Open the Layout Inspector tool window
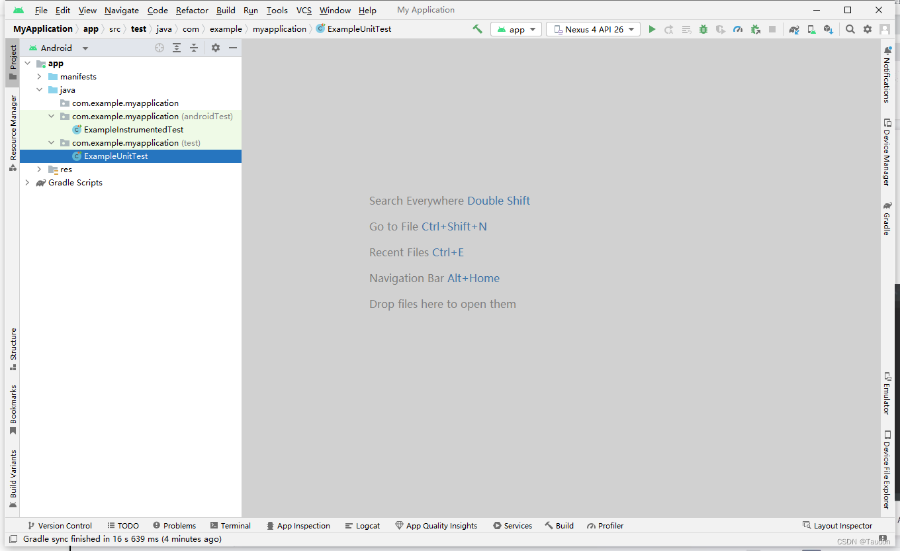Screen dimensions: 900x551 click(837, 526)
